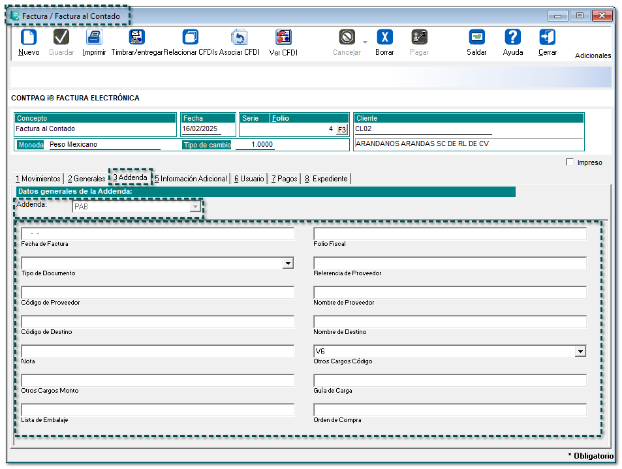Expand the Addenda PAB combo box
622x469 pixels.
point(194,207)
